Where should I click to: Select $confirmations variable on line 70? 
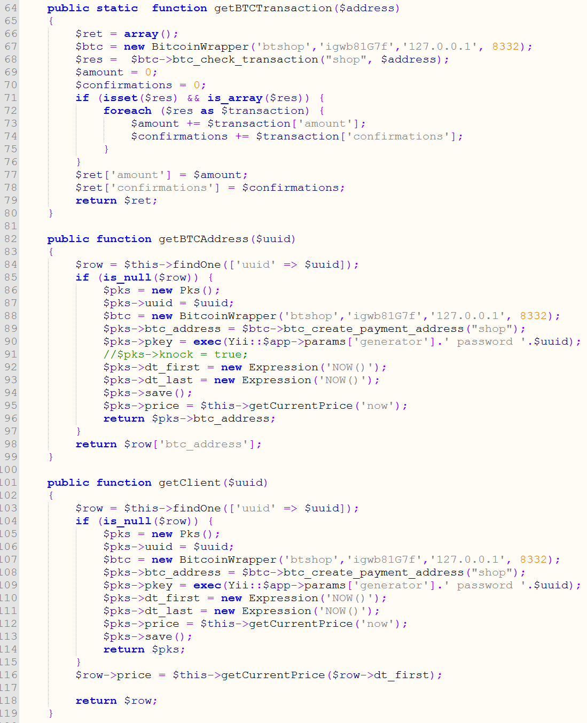point(123,84)
